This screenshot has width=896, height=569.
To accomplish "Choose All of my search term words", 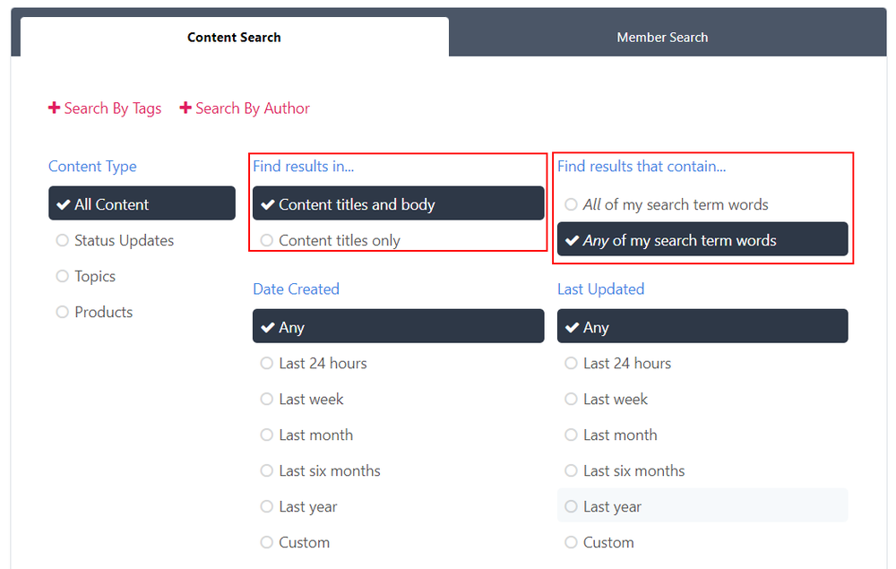I will point(675,204).
